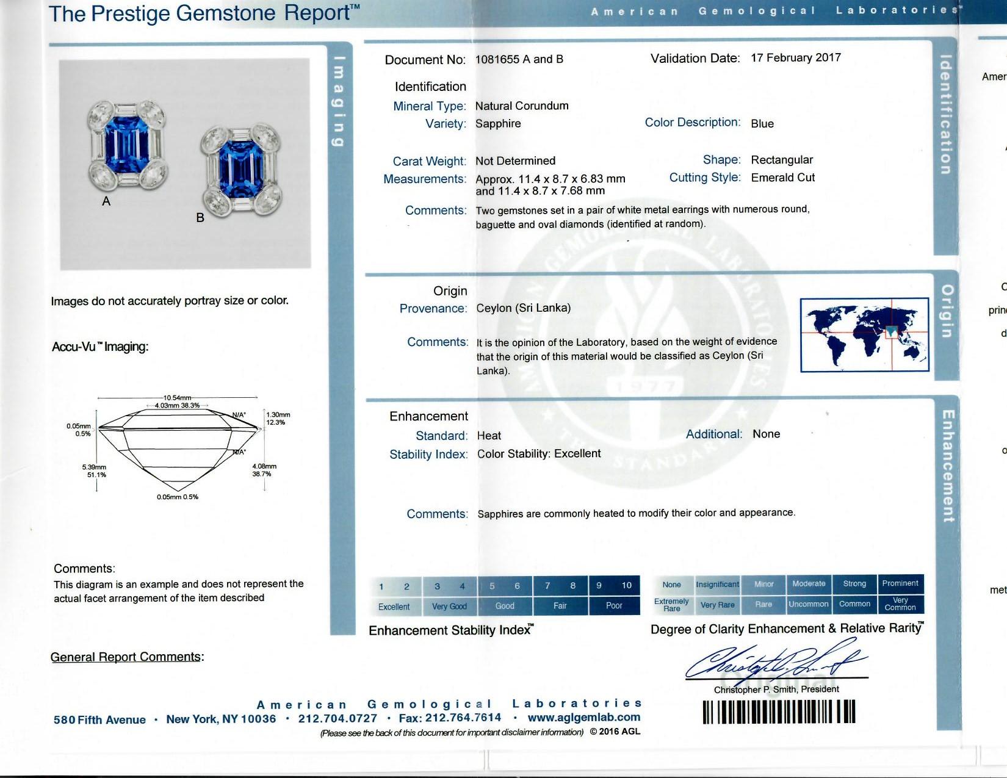Click the earring photo labeled A
Screen dimensions: 1007x778
[128, 145]
